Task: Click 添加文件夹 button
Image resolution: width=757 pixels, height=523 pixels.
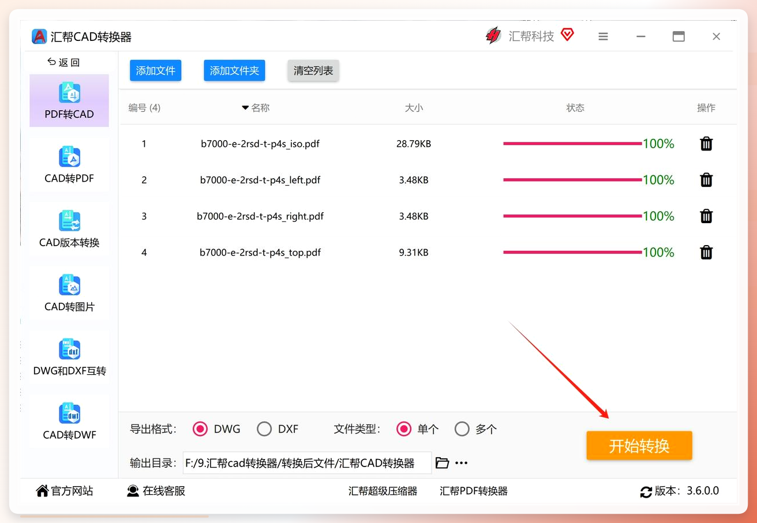Action: (234, 71)
